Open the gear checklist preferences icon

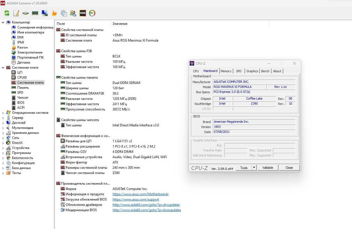[x=64, y=13]
